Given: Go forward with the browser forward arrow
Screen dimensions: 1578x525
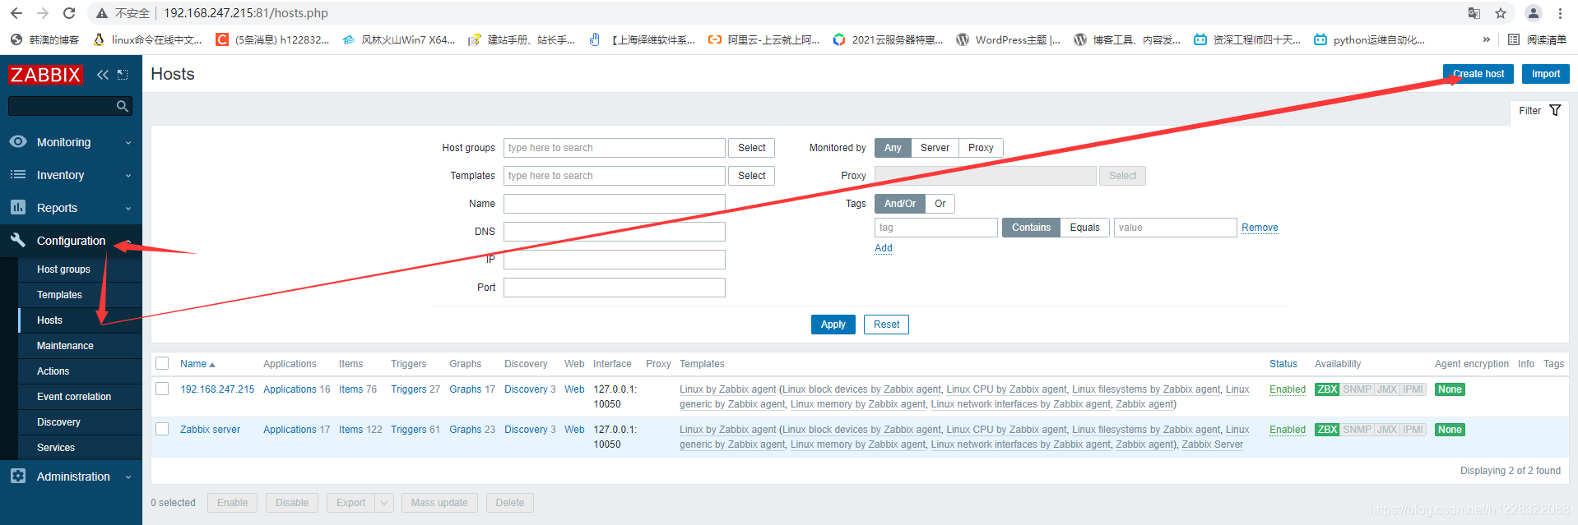Looking at the screenshot, I should (x=43, y=13).
